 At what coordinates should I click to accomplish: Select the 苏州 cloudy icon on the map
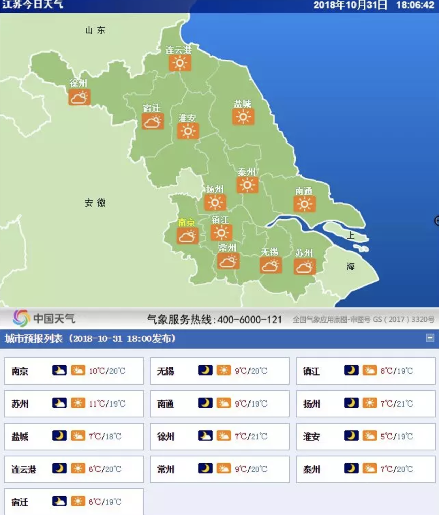click(304, 266)
